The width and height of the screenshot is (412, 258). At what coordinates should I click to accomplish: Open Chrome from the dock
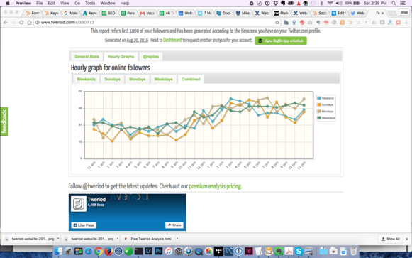pos(99,251)
